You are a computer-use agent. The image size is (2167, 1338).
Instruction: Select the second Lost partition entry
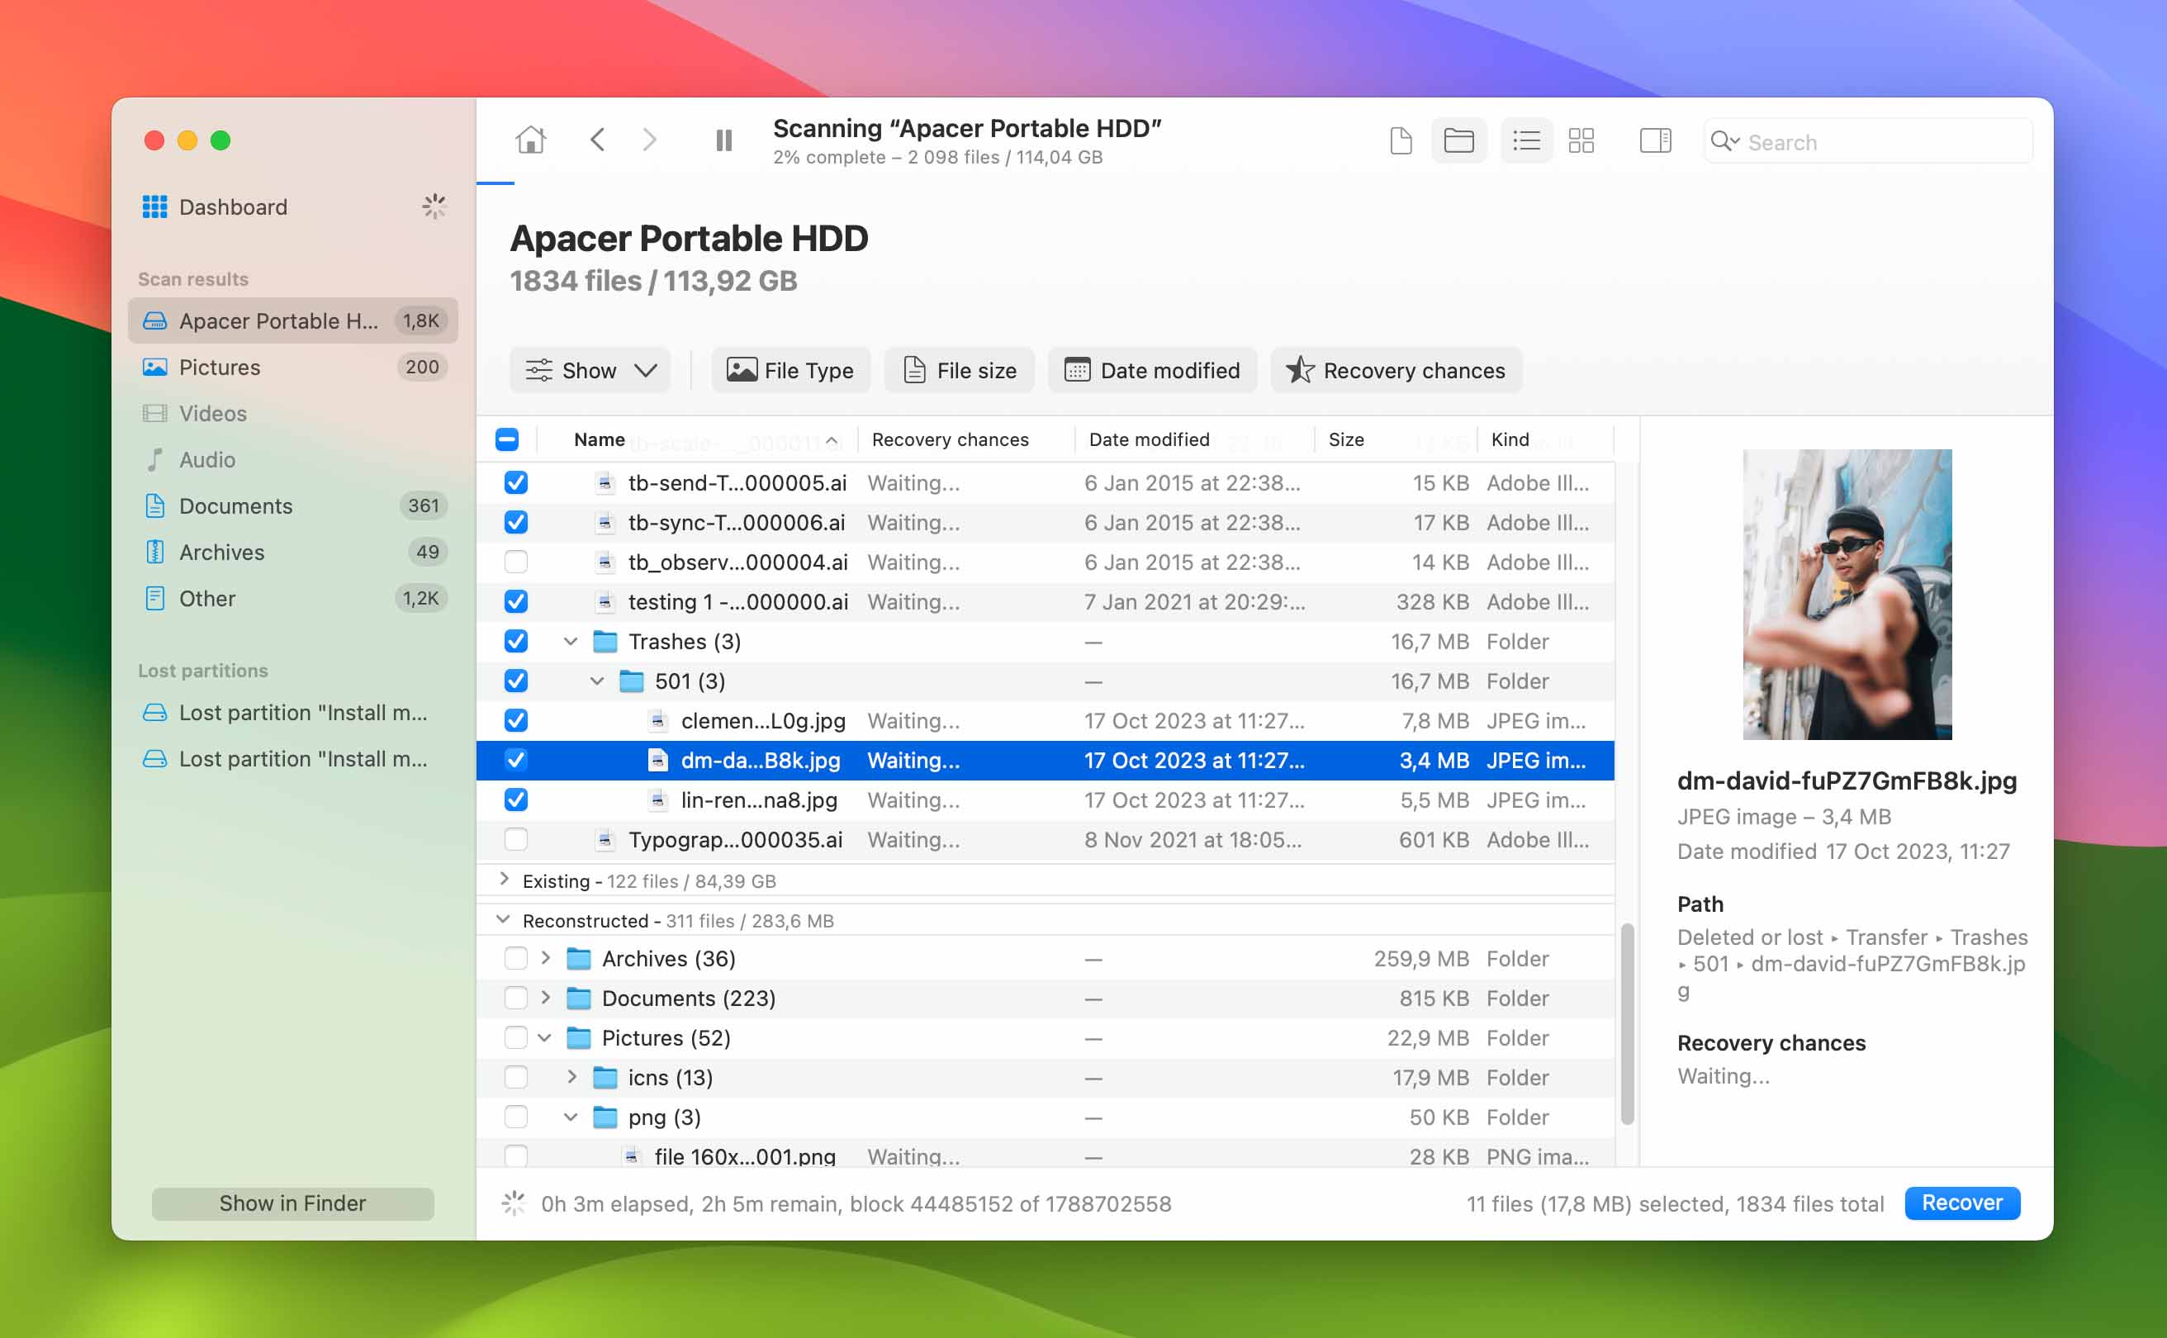[293, 758]
